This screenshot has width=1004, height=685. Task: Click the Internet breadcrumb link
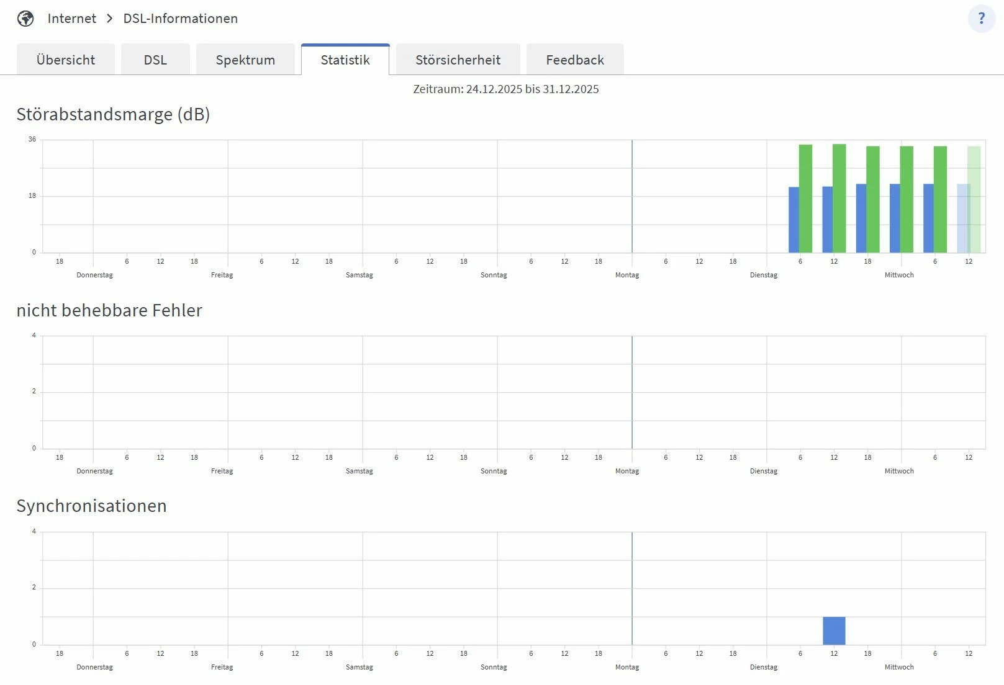pyautogui.click(x=72, y=19)
